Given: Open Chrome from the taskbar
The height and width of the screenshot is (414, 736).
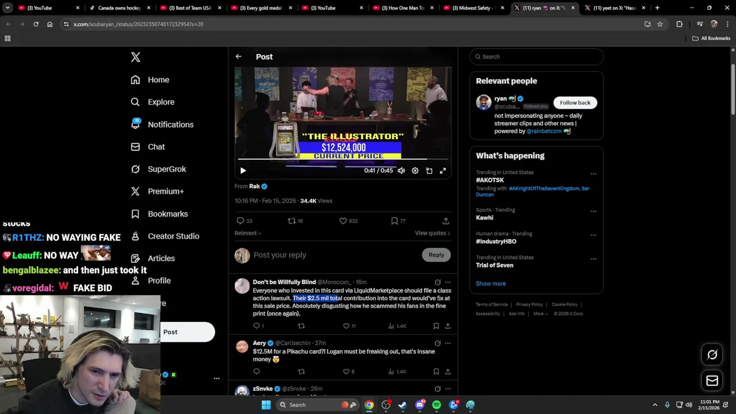Looking at the screenshot, I should (x=369, y=405).
